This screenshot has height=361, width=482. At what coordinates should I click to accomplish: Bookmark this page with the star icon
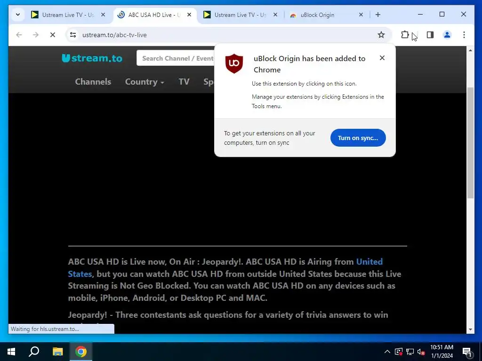point(381,35)
